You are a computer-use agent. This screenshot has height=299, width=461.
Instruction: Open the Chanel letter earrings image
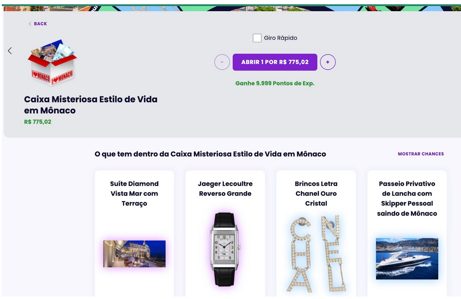pyautogui.click(x=316, y=254)
